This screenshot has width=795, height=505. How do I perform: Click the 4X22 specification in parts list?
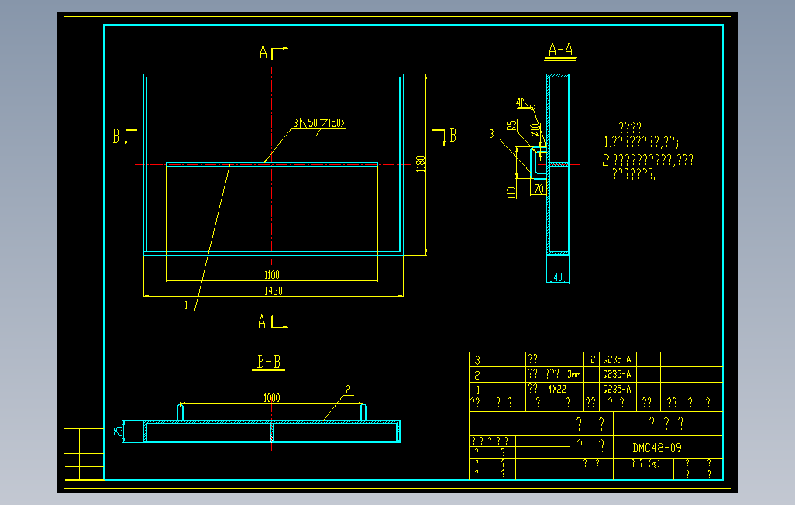pyautogui.click(x=556, y=390)
